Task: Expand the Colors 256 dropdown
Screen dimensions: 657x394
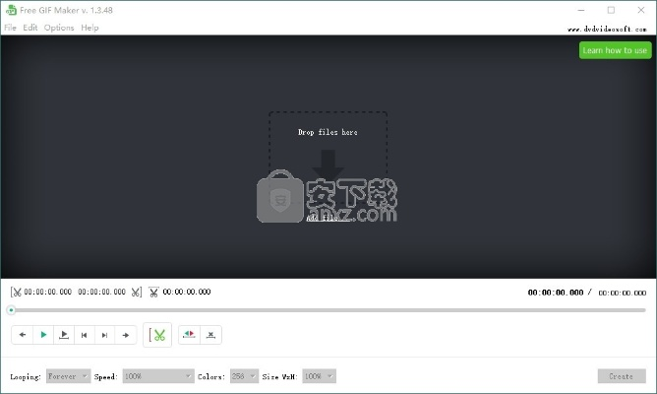Action: (244, 376)
